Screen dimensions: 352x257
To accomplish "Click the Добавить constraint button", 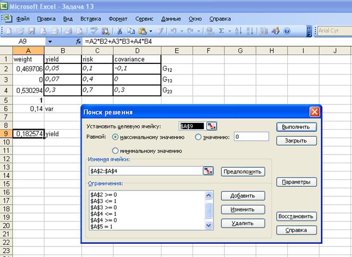I will (x=242, y=195).
